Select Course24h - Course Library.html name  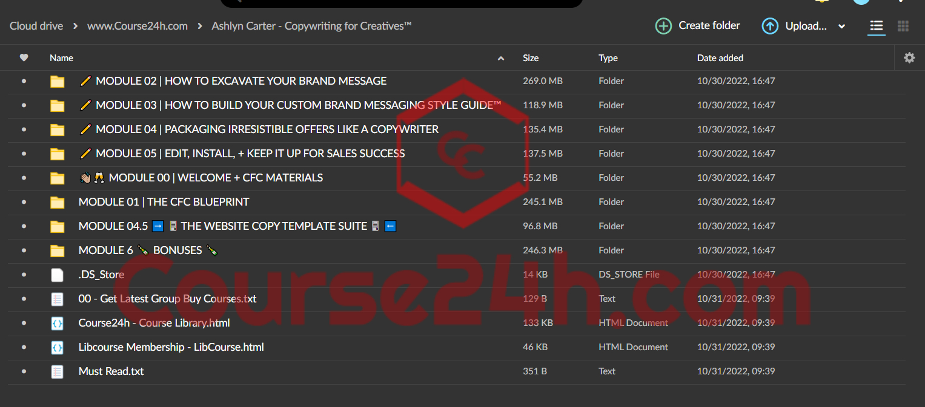click(x=154, y=323)
